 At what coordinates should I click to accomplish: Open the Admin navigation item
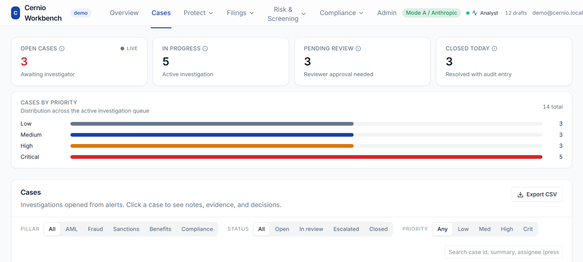387,13
